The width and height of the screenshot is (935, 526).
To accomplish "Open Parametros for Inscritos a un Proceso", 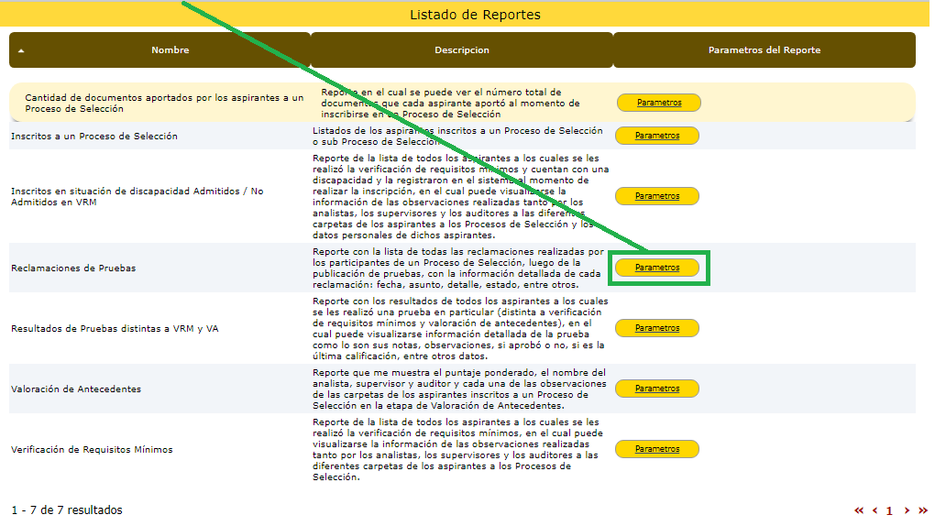I will 657,136.
